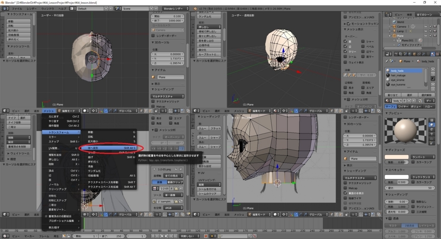Click the Camera object icon in the outliner
441x239 pixels.
(394, 27)
